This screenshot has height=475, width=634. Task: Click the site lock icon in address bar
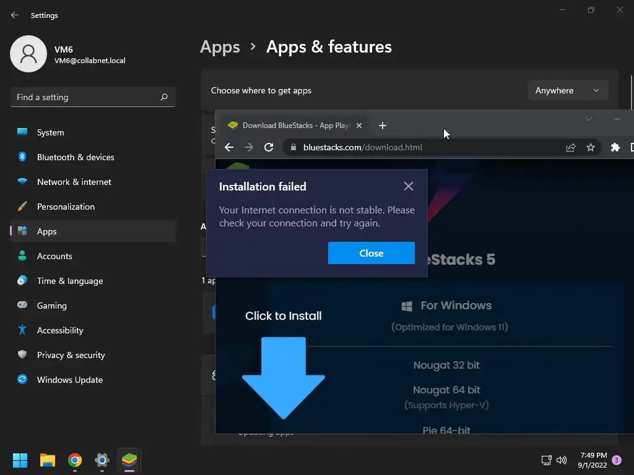pos(293,147)
